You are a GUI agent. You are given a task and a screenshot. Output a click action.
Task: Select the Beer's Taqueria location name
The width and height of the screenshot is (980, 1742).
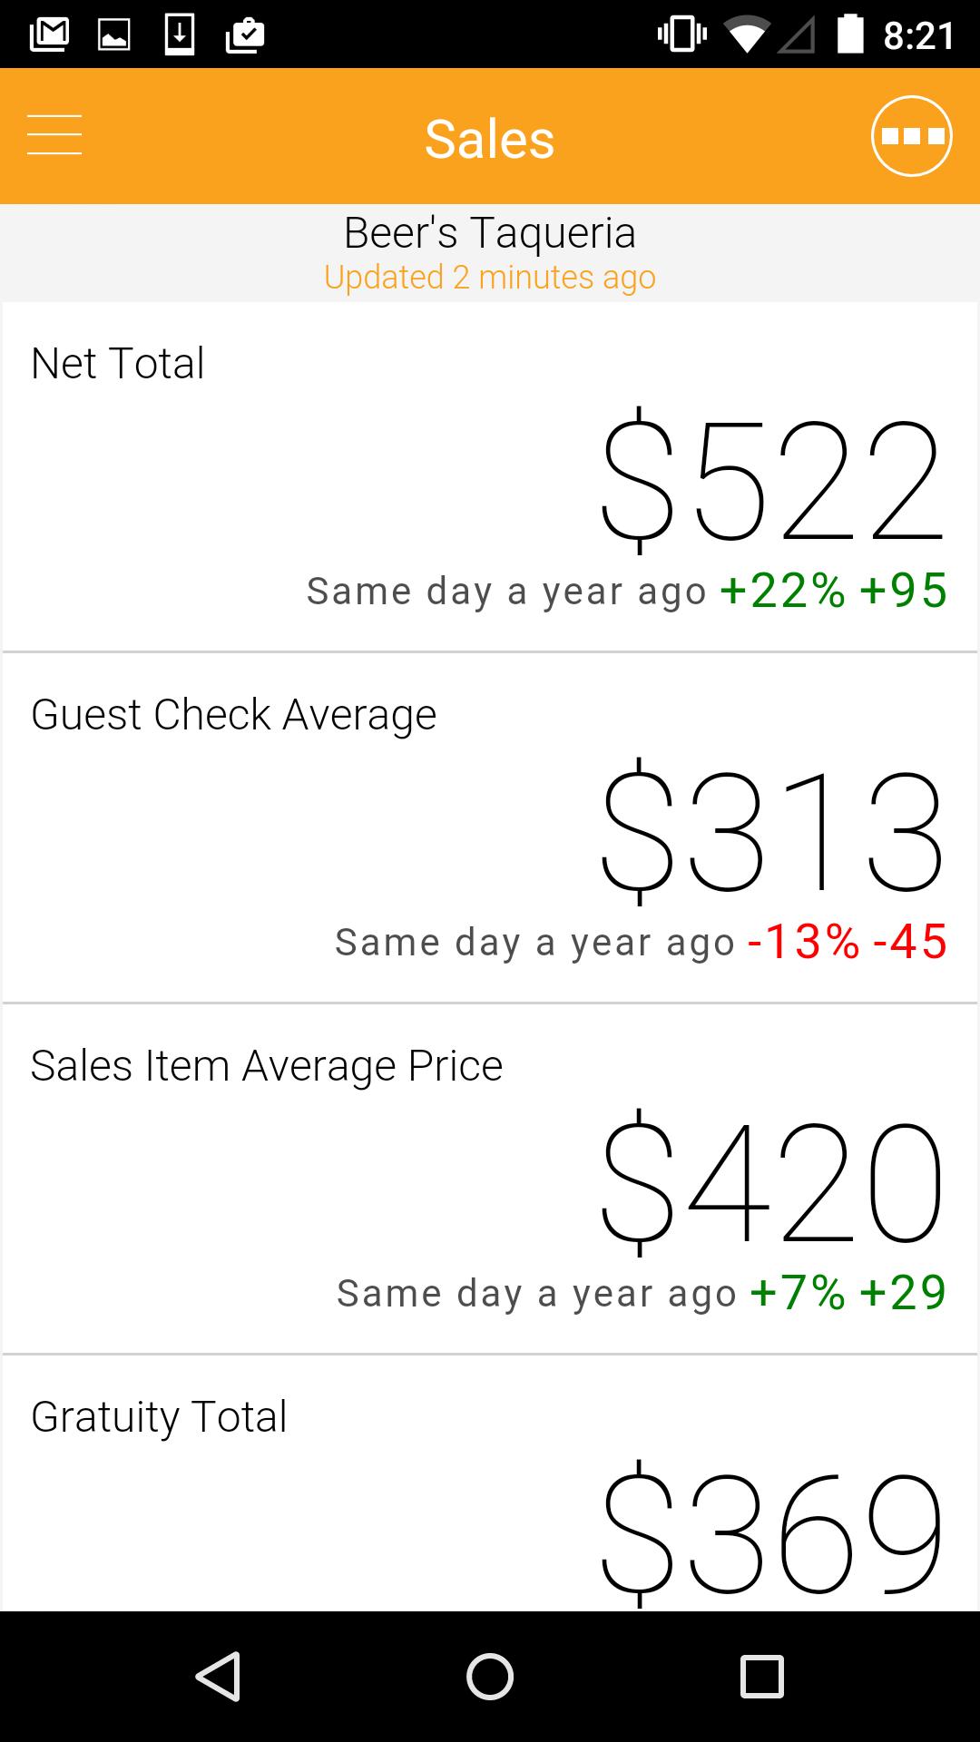490,232
